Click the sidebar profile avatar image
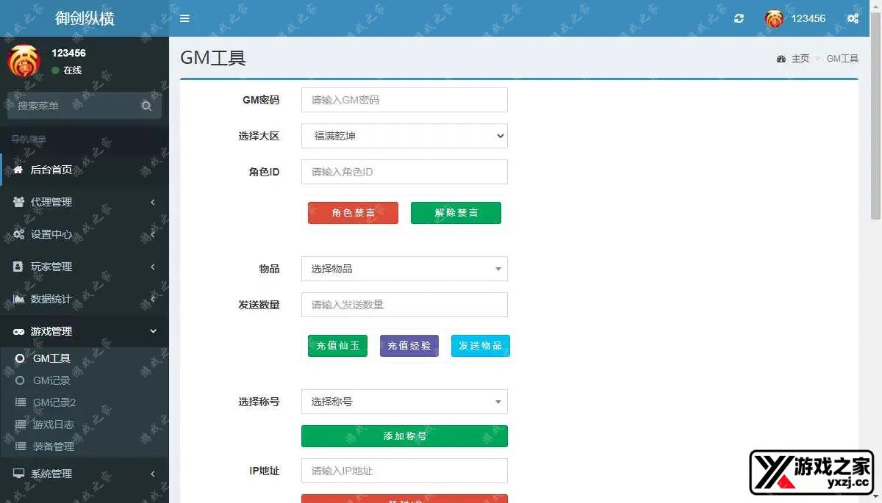Screen dimensions: 882x503 tap(24, 62)
